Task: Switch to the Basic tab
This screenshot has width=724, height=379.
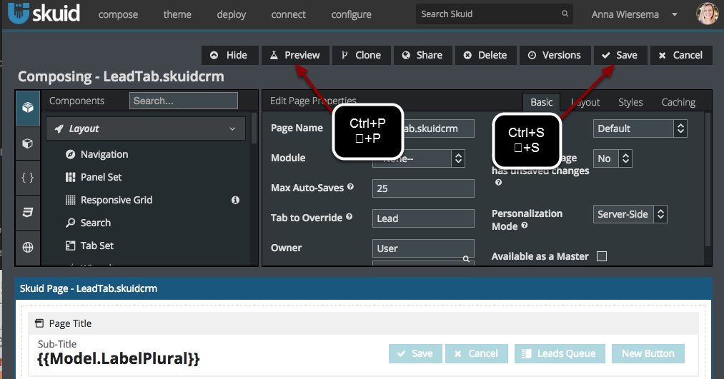Action: coord(541,102)
